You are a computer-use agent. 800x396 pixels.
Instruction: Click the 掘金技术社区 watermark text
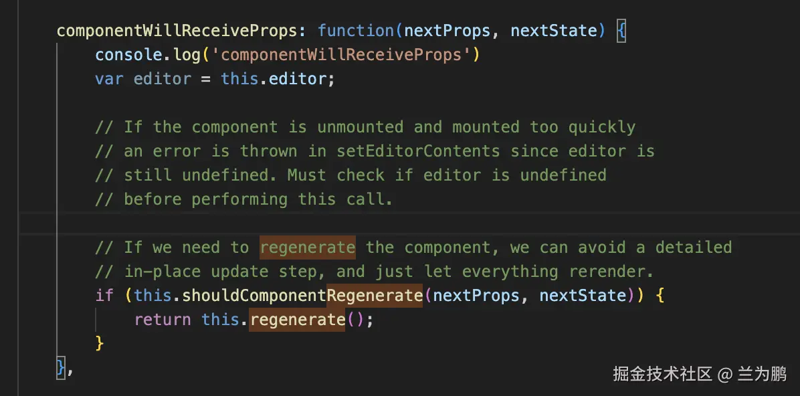point(662,374)
